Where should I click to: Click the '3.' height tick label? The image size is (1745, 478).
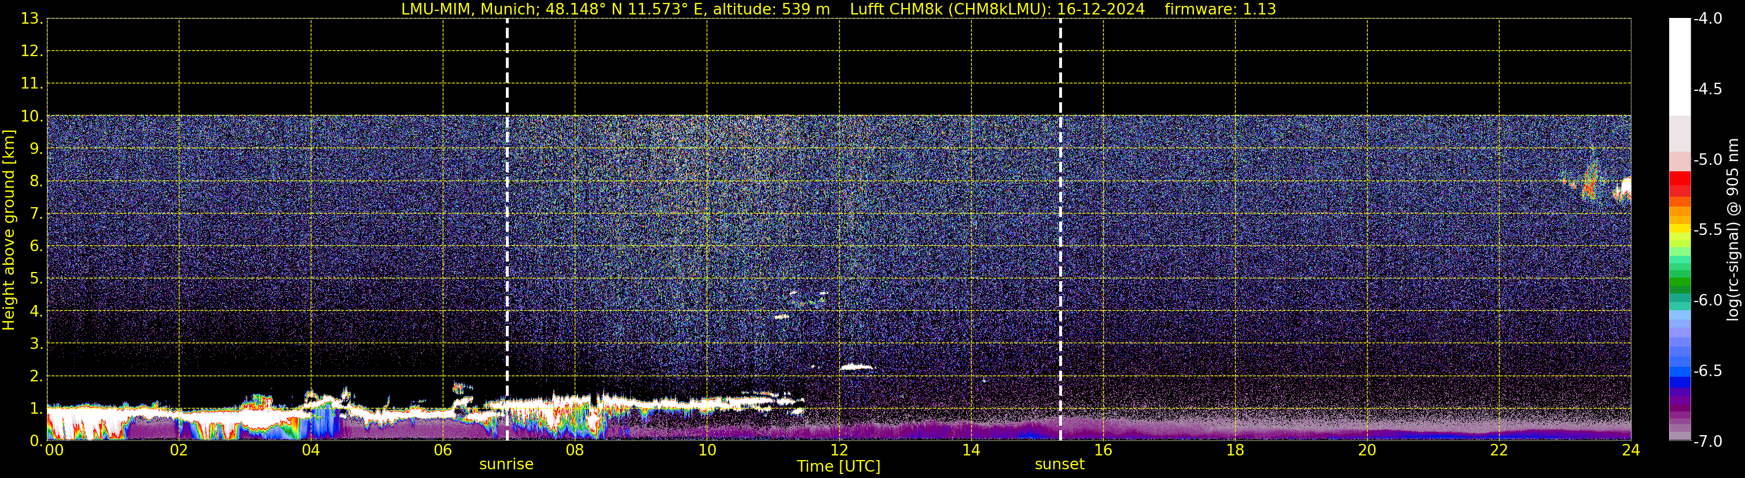point(36,344)
